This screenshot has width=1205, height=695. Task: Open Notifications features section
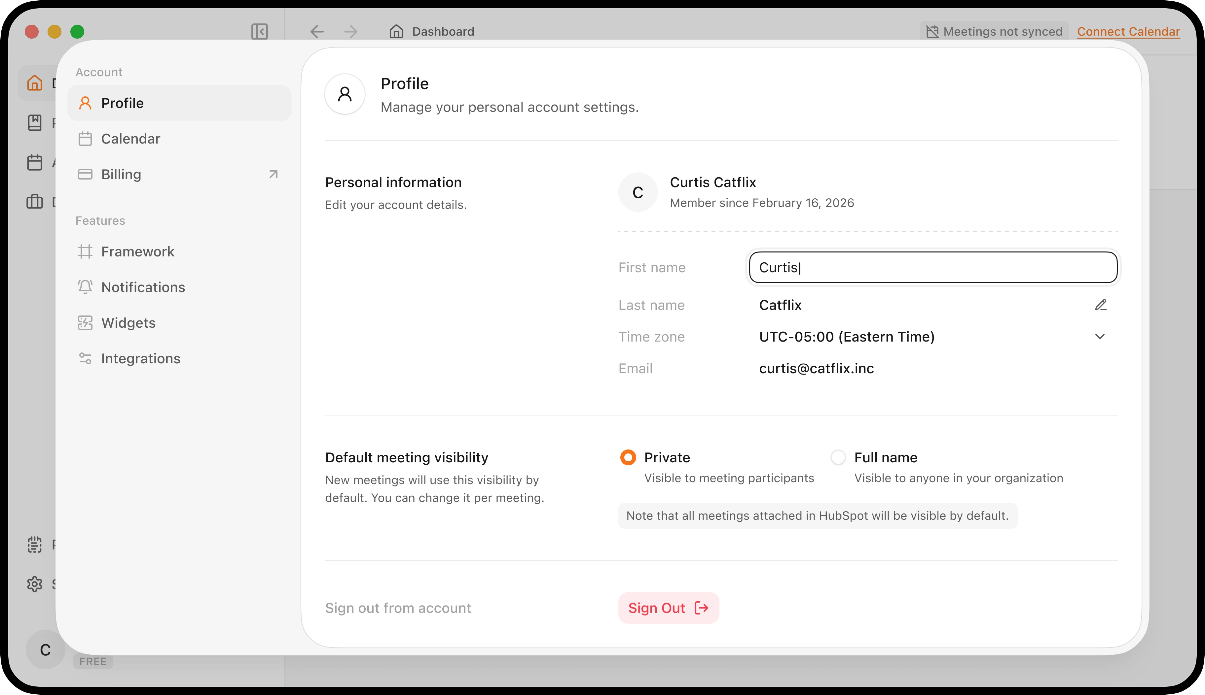[179, 287]
